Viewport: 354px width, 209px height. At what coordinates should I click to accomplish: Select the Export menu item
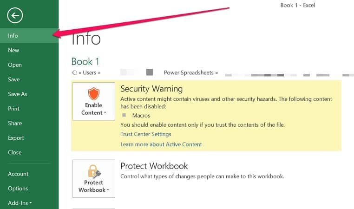click(x=16, y=138)
